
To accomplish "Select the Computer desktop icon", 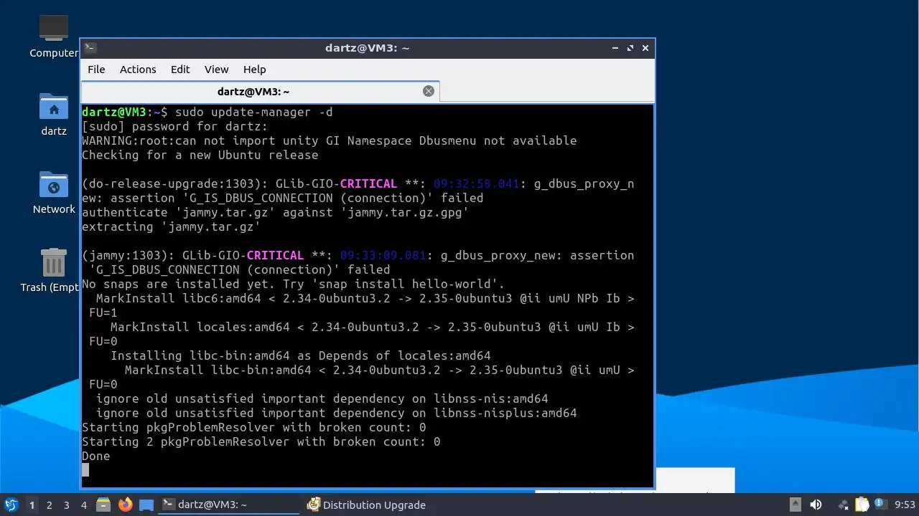I will pyautogui.click(x=54, y=37).
